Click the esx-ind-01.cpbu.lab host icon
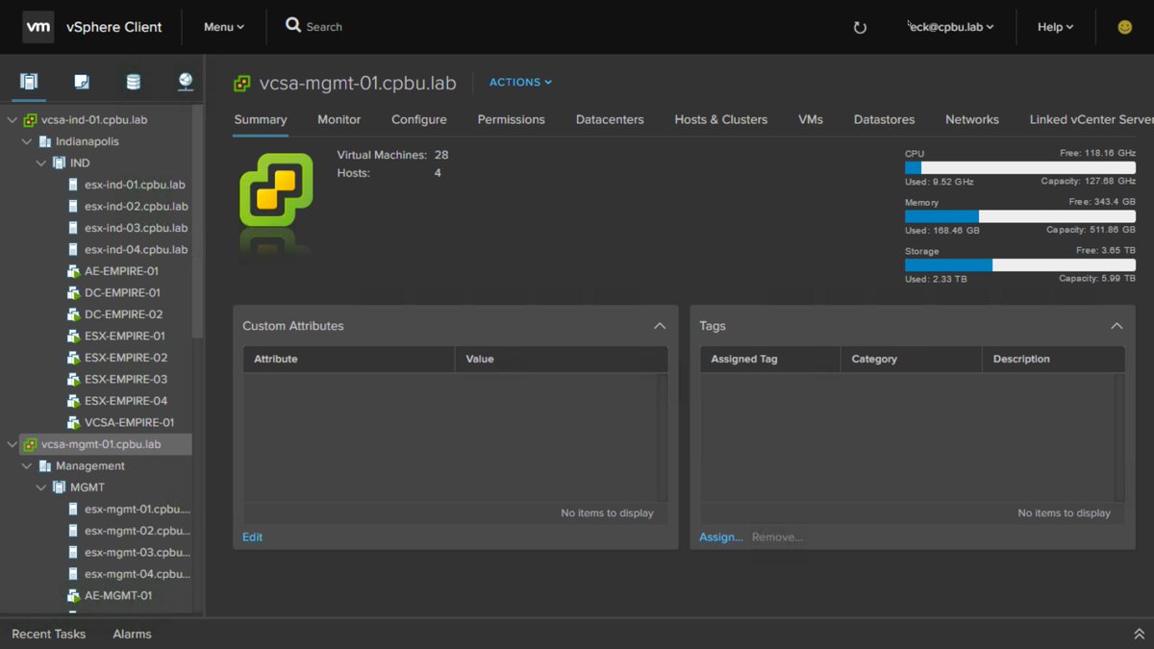The image size is (1154, 649). (73, 185)
